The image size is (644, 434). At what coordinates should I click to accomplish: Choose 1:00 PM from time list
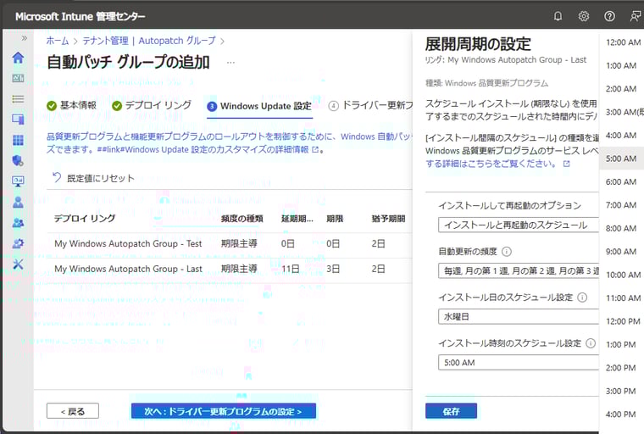(x=622, y=344)
